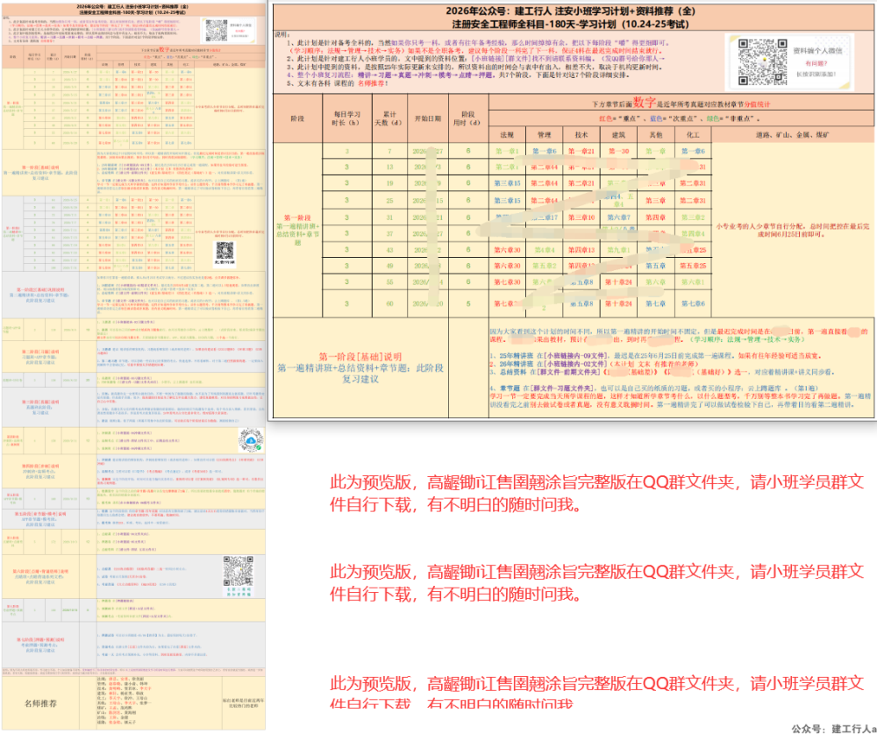Image resolution: width=877 pixels, height=734 pixels.
Task: Click the '化工' subject column header
Action: click(x=693, y=135)
